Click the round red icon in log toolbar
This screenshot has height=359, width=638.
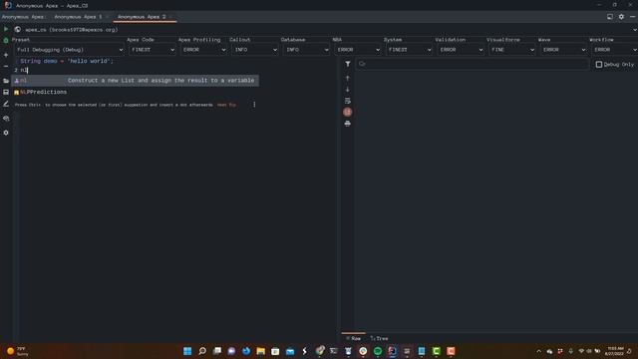(x=348, y=112)
